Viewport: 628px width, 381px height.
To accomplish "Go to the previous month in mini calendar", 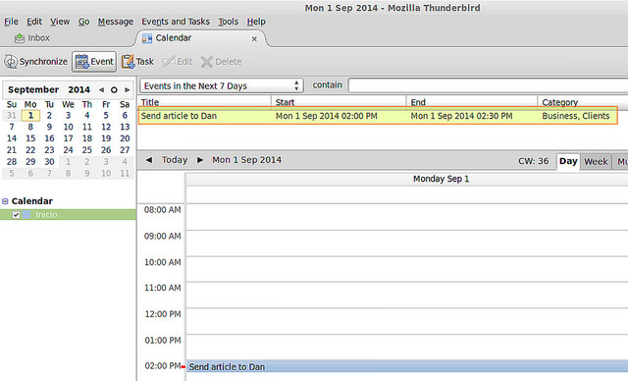I will point(101,89).
